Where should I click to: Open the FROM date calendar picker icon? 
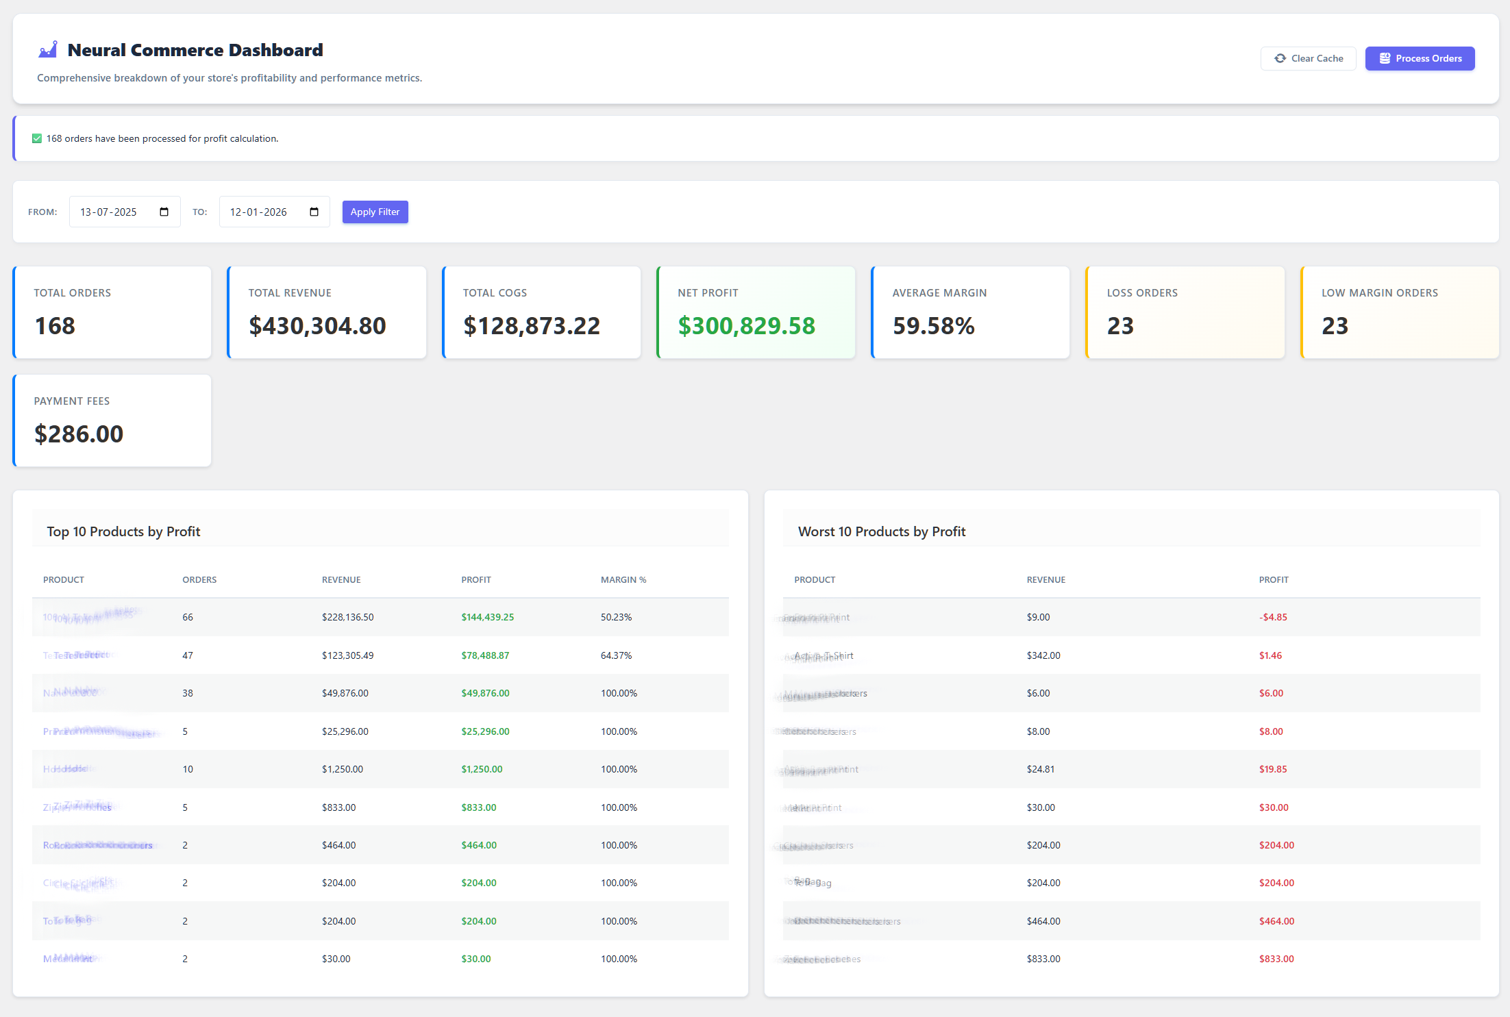click(164, 212)
